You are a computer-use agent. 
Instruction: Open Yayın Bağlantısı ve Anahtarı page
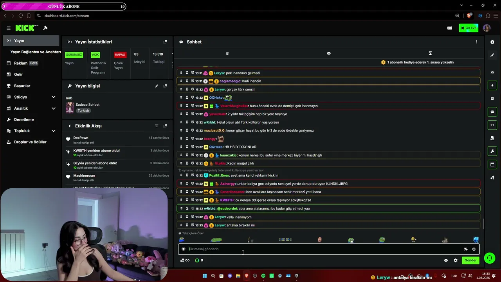(36, 52)
